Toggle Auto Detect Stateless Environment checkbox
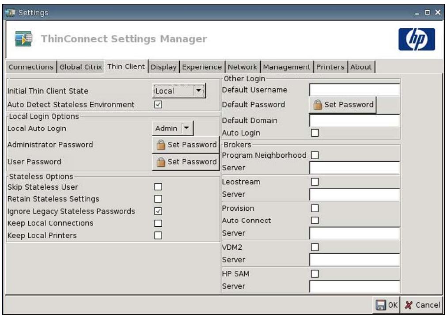This screenshot has height=316, width=447. 158,104
